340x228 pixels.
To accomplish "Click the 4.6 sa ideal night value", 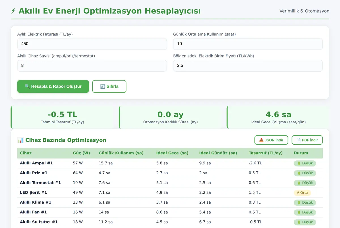I will click(x=279, y=115).
